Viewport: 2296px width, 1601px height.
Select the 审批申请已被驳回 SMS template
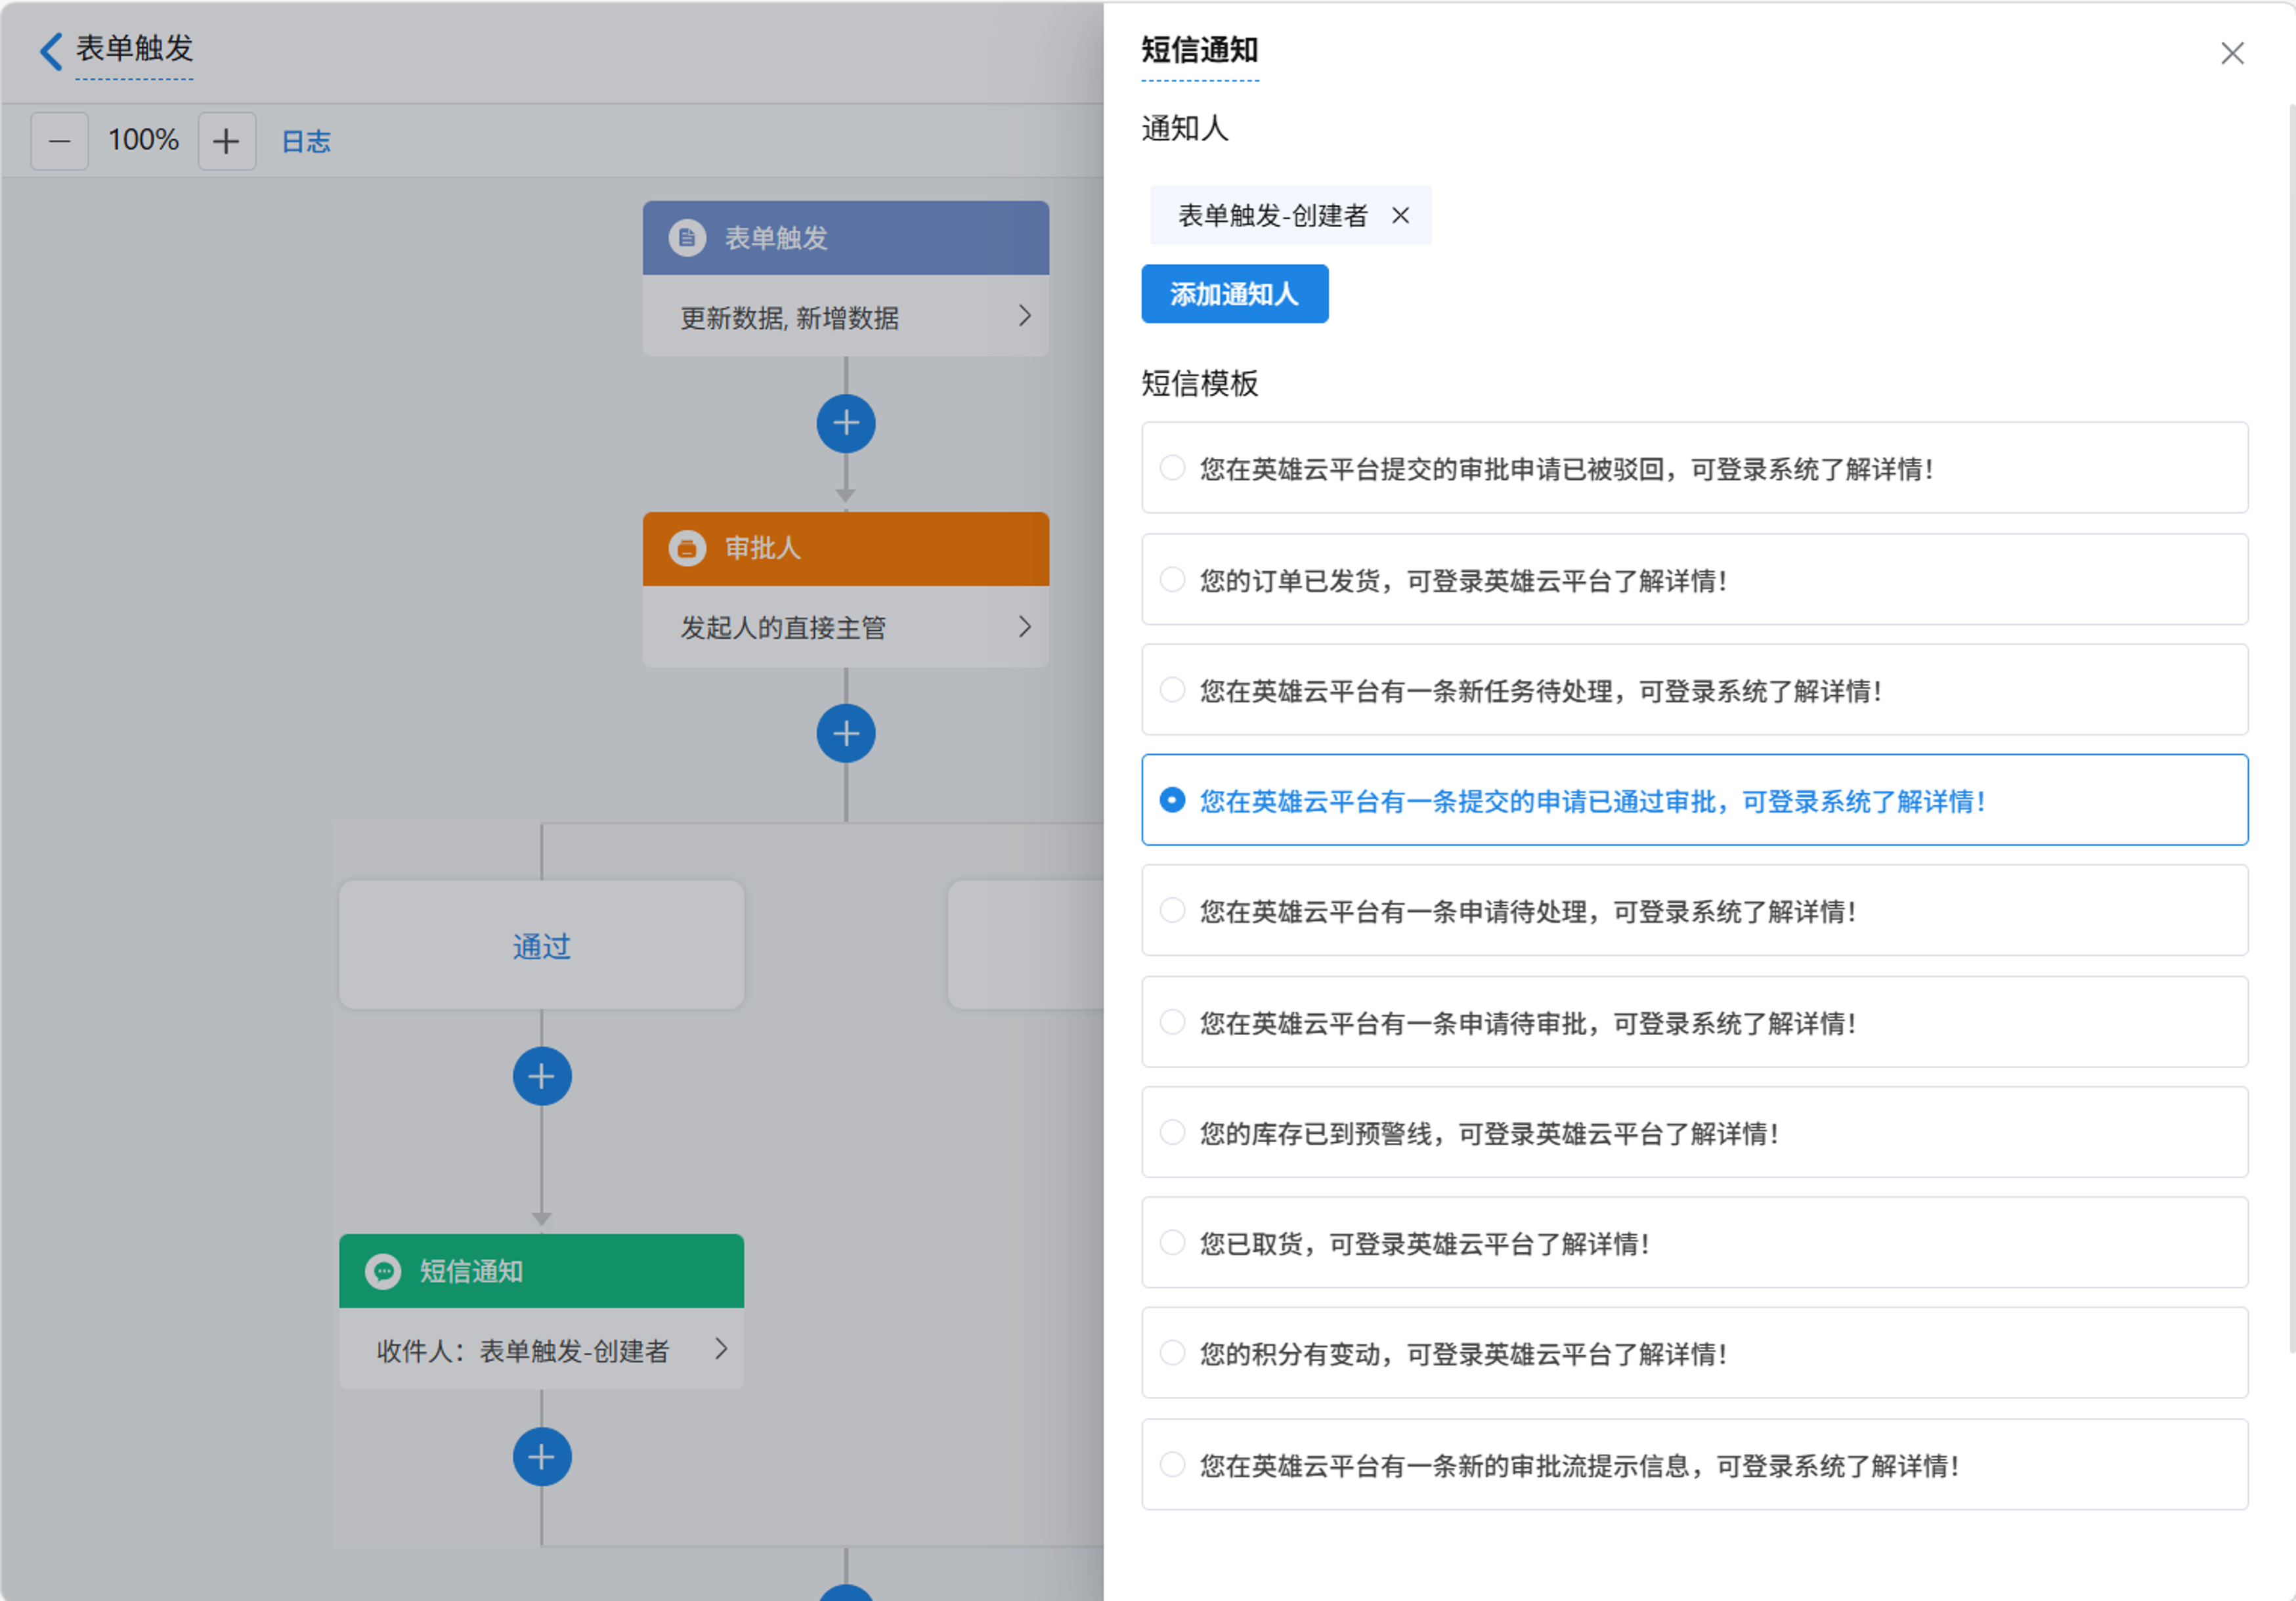(x=1172, y=468)
